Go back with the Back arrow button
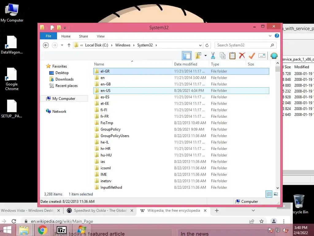 pyautogui.click(x=46, y=45)
